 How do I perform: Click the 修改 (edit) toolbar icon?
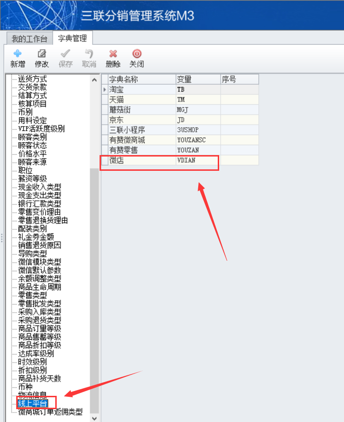pyautogui.click(x=41, y=54)
